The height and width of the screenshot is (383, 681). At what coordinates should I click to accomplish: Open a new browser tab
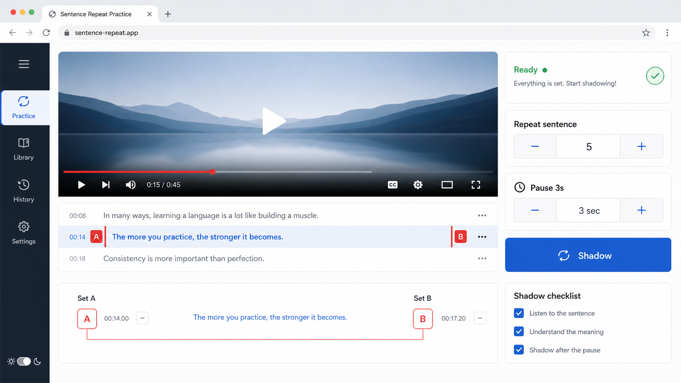[168, 14]
